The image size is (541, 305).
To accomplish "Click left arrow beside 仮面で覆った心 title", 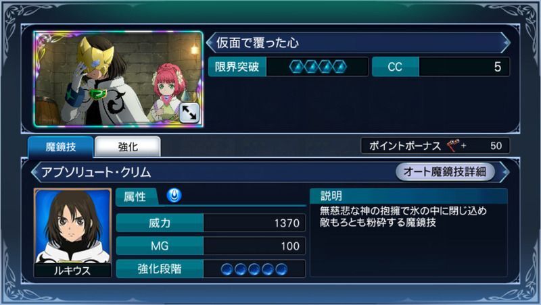I will tap(210, 43).
